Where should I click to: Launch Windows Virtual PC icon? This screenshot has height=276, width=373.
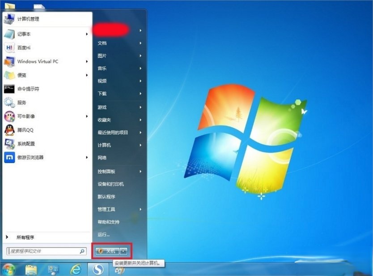(x=9, y=61)
